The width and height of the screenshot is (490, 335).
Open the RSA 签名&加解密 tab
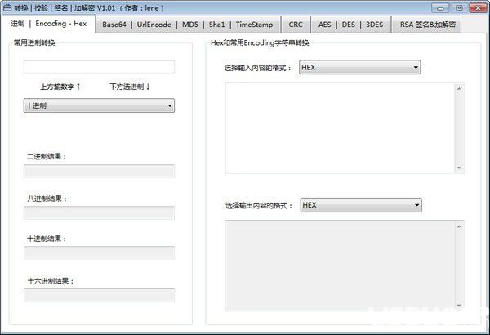[x=427, y=25]
